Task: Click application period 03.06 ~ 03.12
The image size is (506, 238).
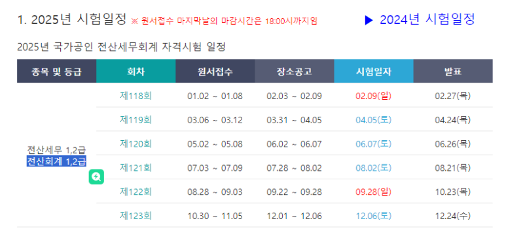Action: pos(215,120)
